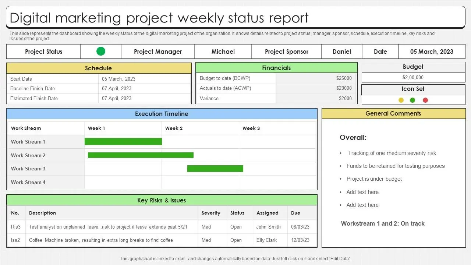Click the 'Baseline Finish Date' label
Screen dimensions: 471x265
32,88
